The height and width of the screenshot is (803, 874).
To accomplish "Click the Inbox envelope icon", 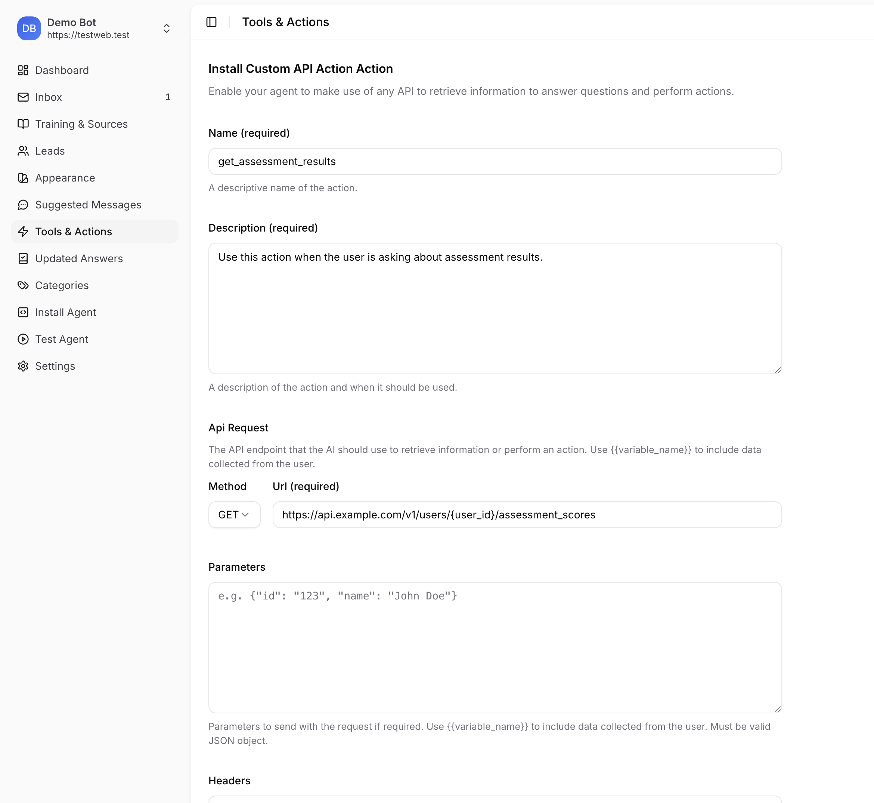I will pos(23,97).
